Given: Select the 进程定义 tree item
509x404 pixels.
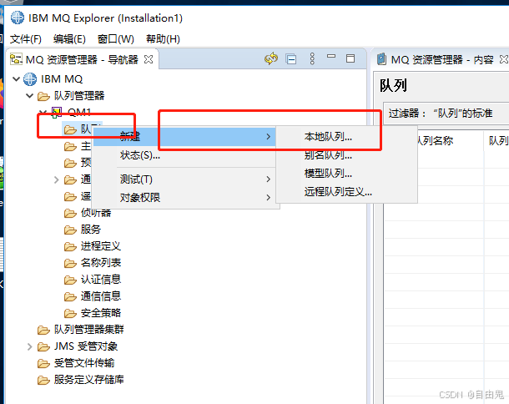Looking at the screenshot, I should pos(101,246).
